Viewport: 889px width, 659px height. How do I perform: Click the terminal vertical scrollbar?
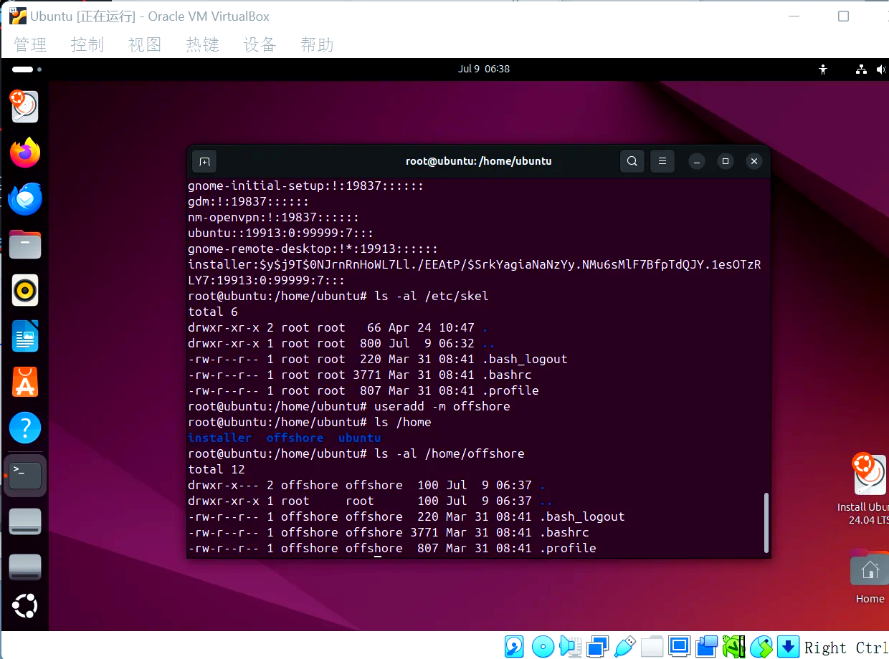766,522
